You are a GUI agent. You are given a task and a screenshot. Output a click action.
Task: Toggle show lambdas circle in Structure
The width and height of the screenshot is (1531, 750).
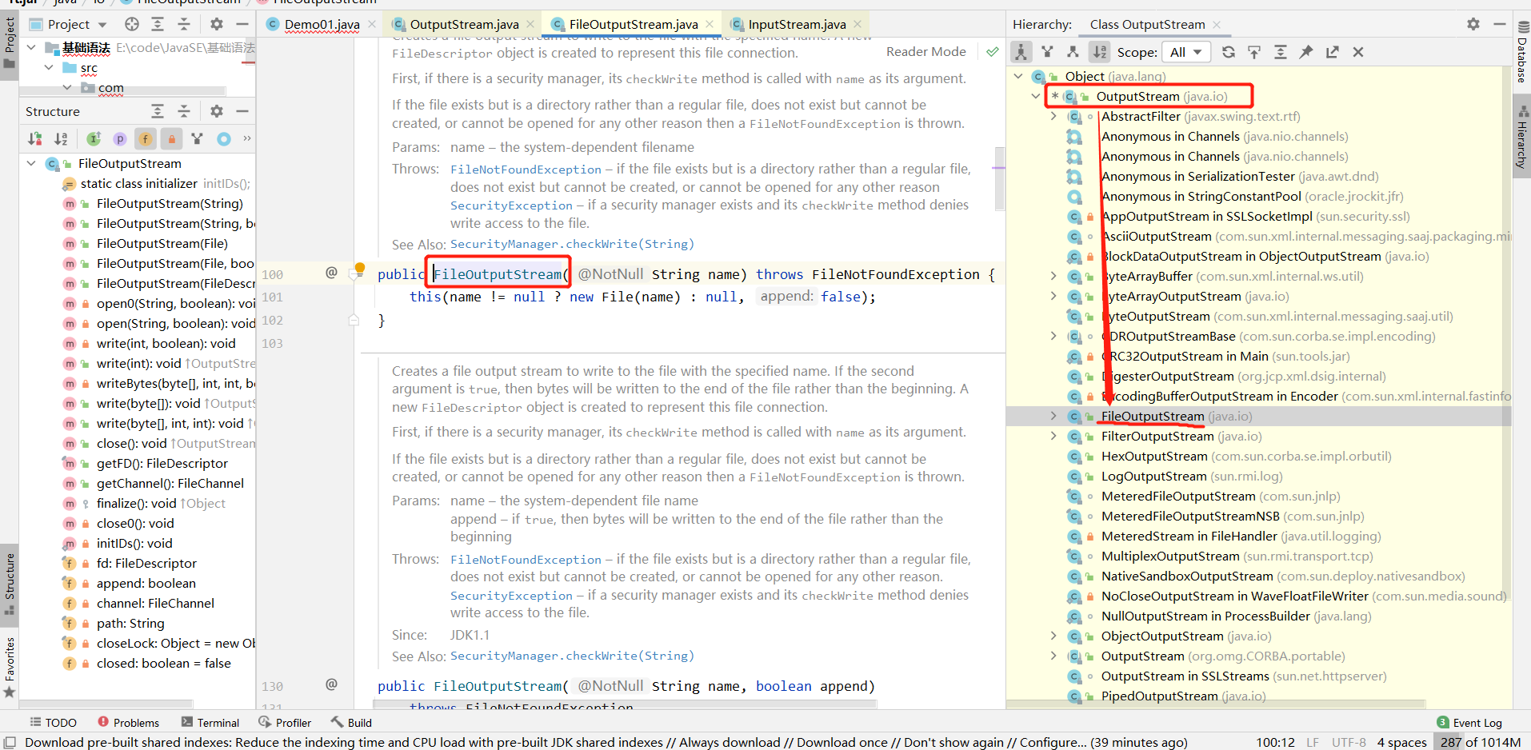tap(224, 138)
